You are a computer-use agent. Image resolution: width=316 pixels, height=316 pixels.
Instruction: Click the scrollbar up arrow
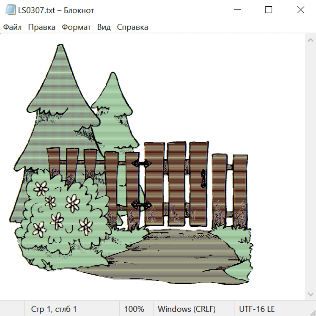(x=310, y=40)
